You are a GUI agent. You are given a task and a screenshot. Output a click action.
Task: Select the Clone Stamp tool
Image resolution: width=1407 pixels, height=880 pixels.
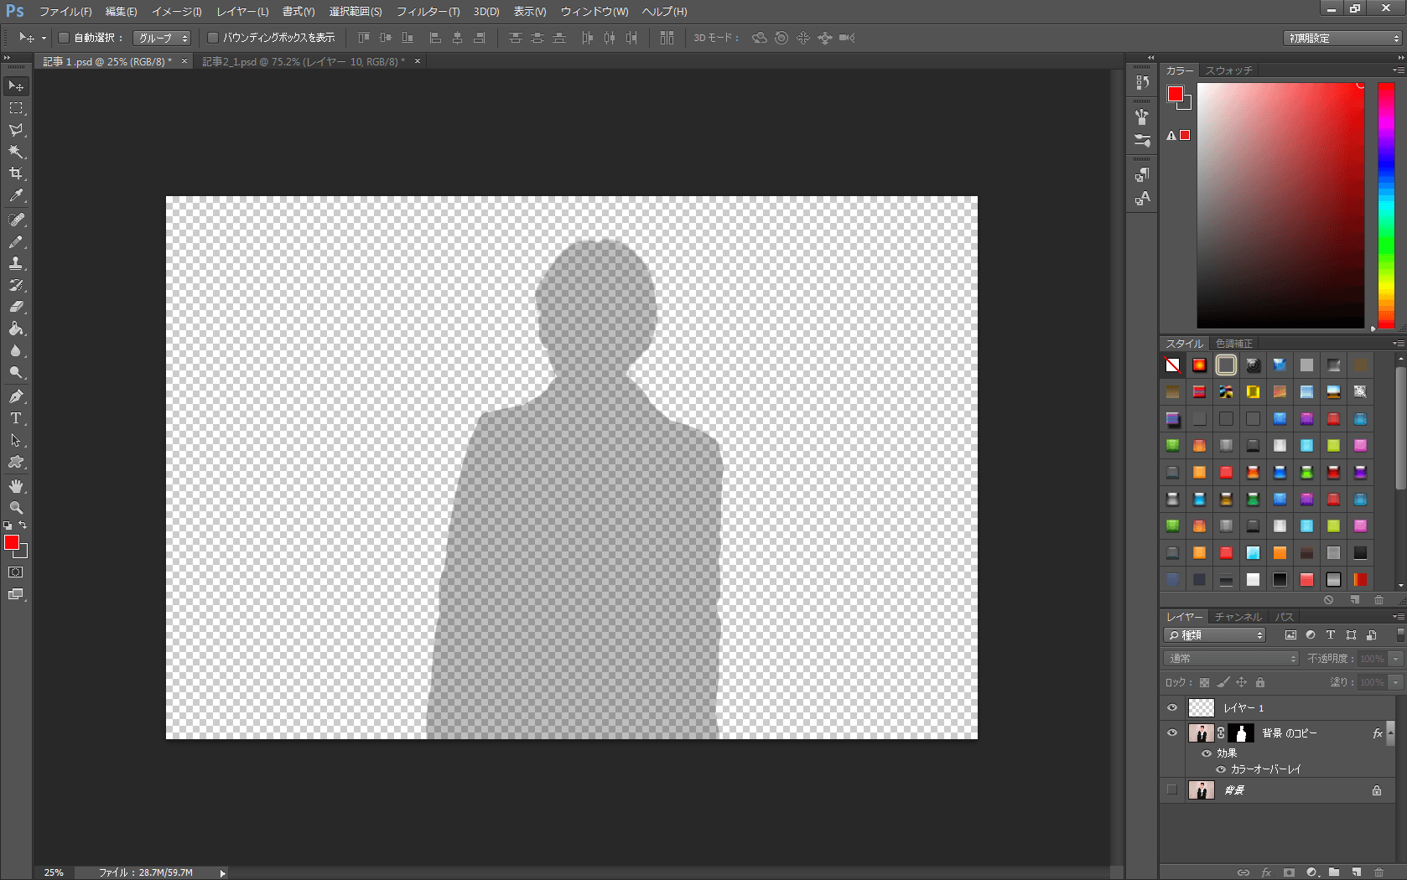[x=16, y=263]
